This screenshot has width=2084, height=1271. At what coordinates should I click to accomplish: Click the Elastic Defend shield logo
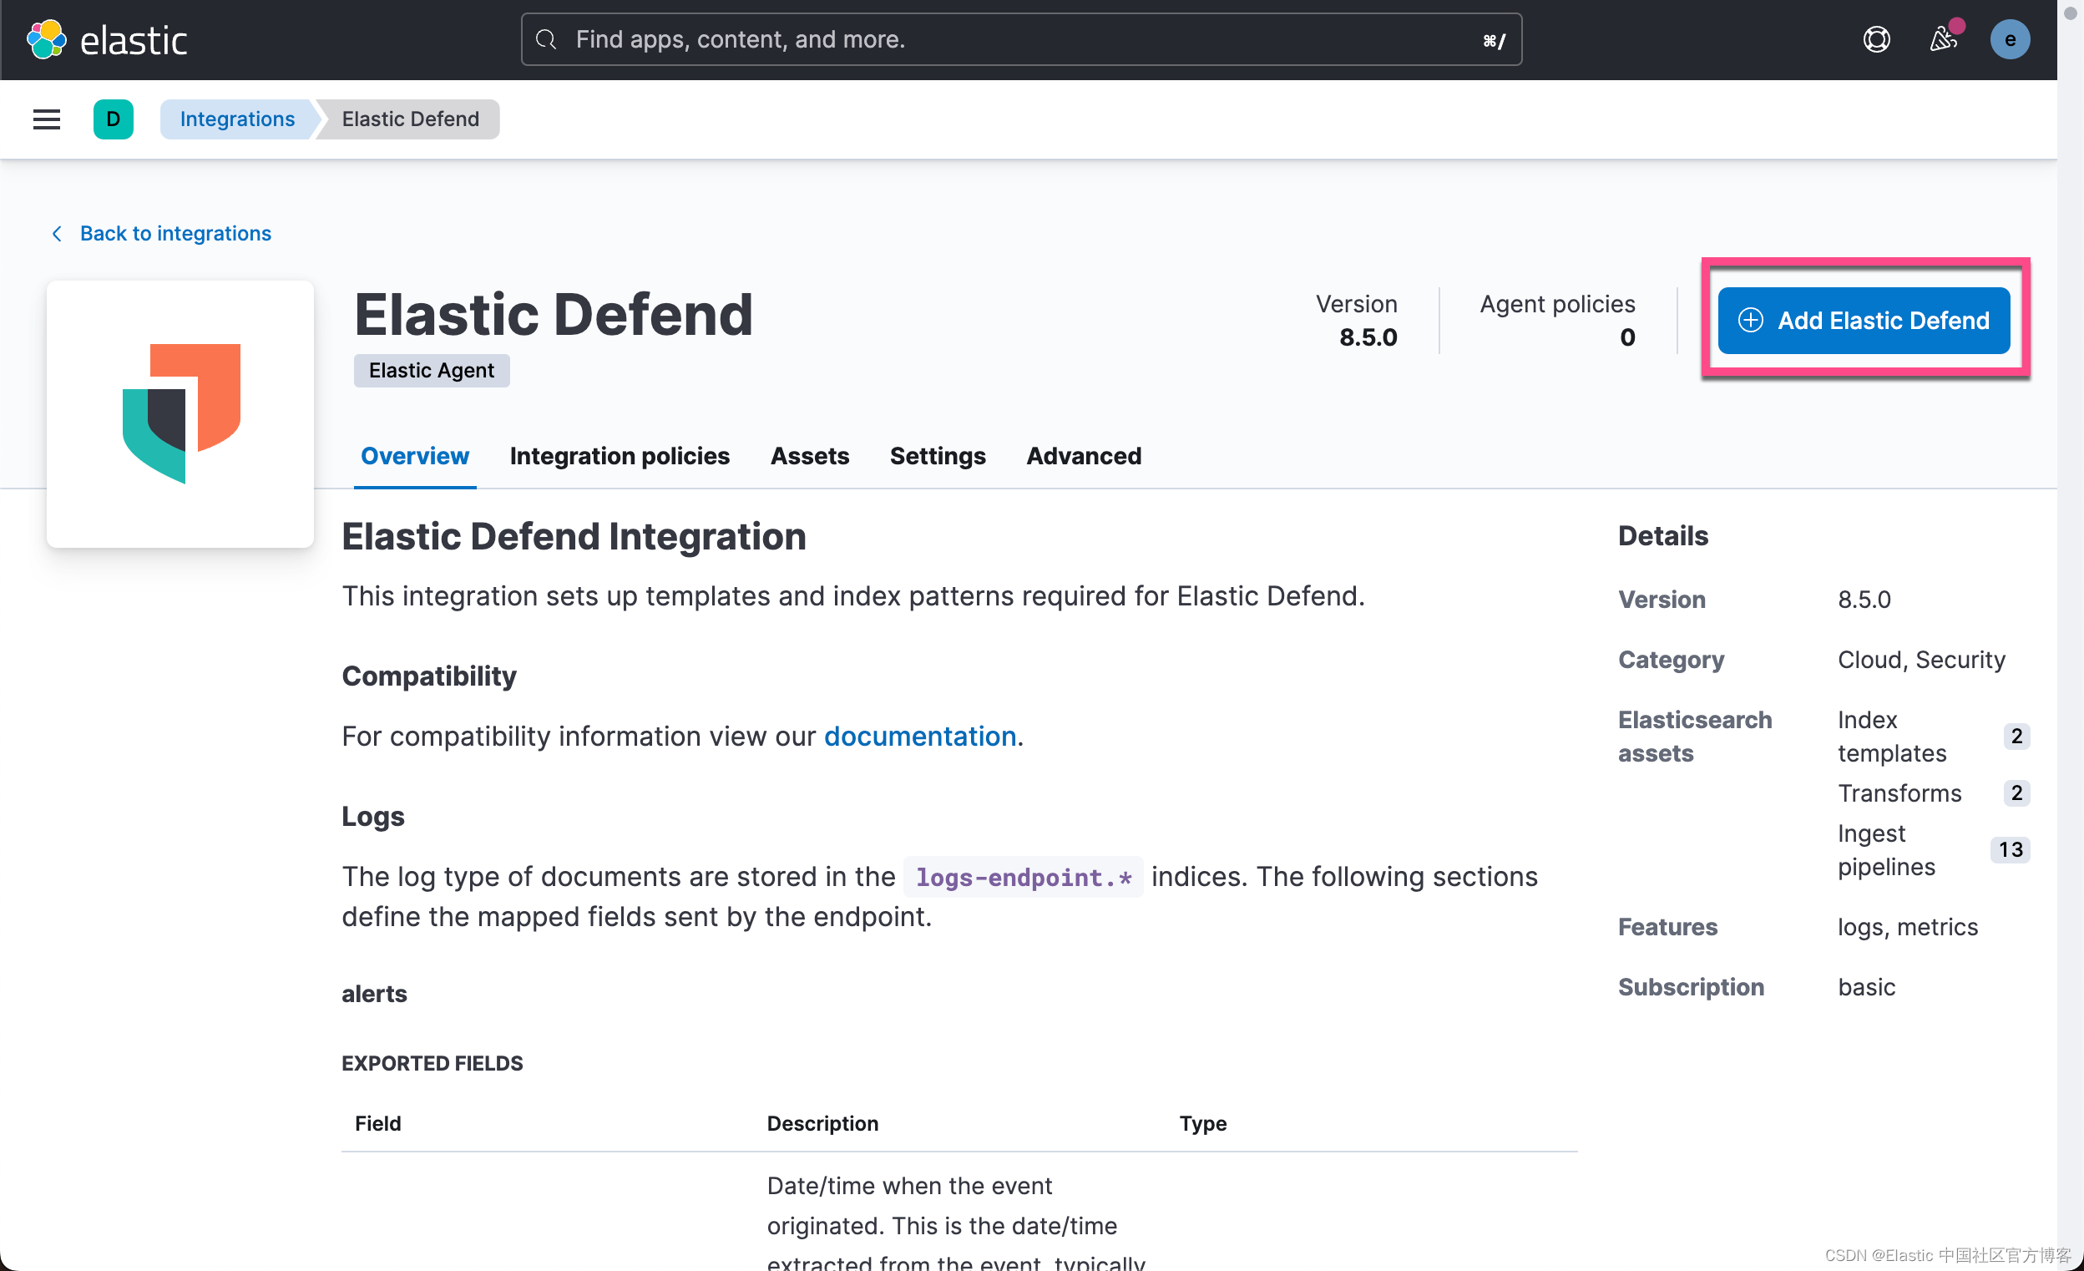tap(181, 414)
